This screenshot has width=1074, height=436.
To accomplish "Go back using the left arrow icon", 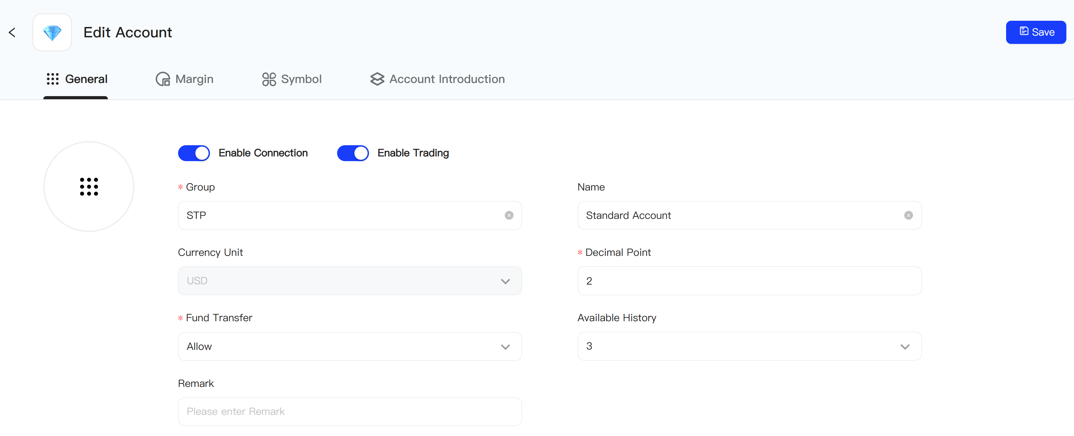I will click(12, 33).
